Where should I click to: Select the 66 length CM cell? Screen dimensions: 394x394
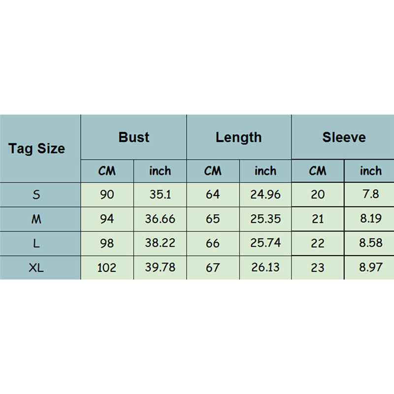[213, 243]
